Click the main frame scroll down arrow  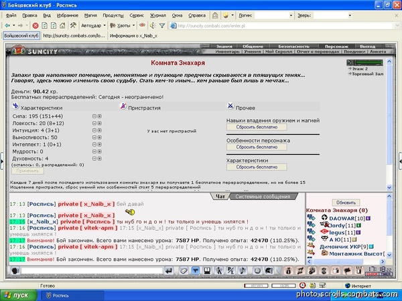click(x=389, y=187)
